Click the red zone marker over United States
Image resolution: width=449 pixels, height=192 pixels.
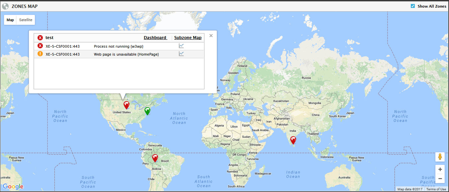[127, 105]
